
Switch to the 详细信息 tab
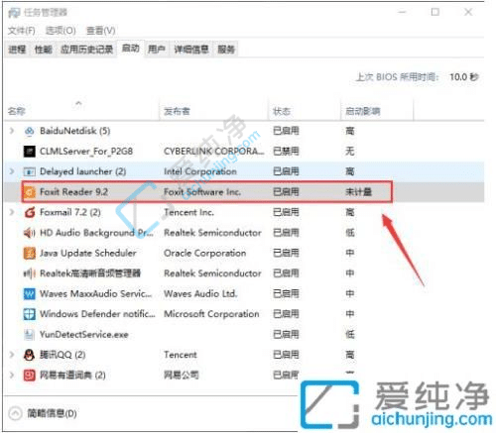point(191,50)
